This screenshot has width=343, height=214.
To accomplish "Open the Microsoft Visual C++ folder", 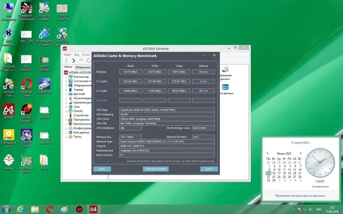I will coord(9,63).
